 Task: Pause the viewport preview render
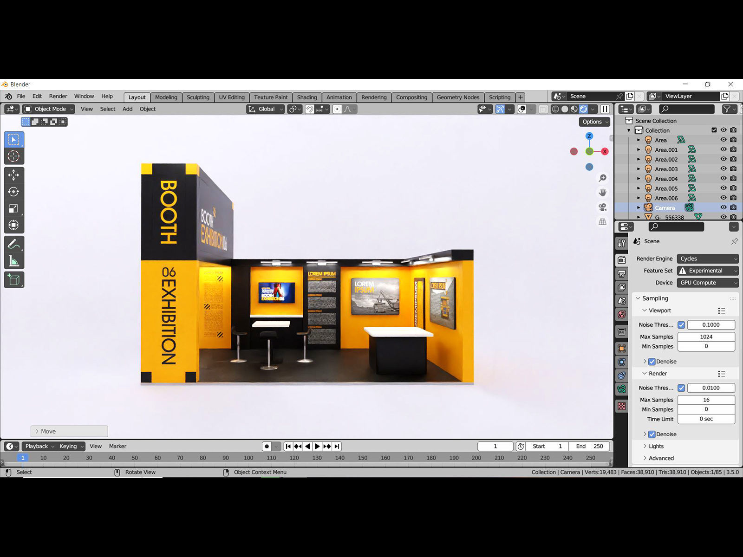[605, 109]
